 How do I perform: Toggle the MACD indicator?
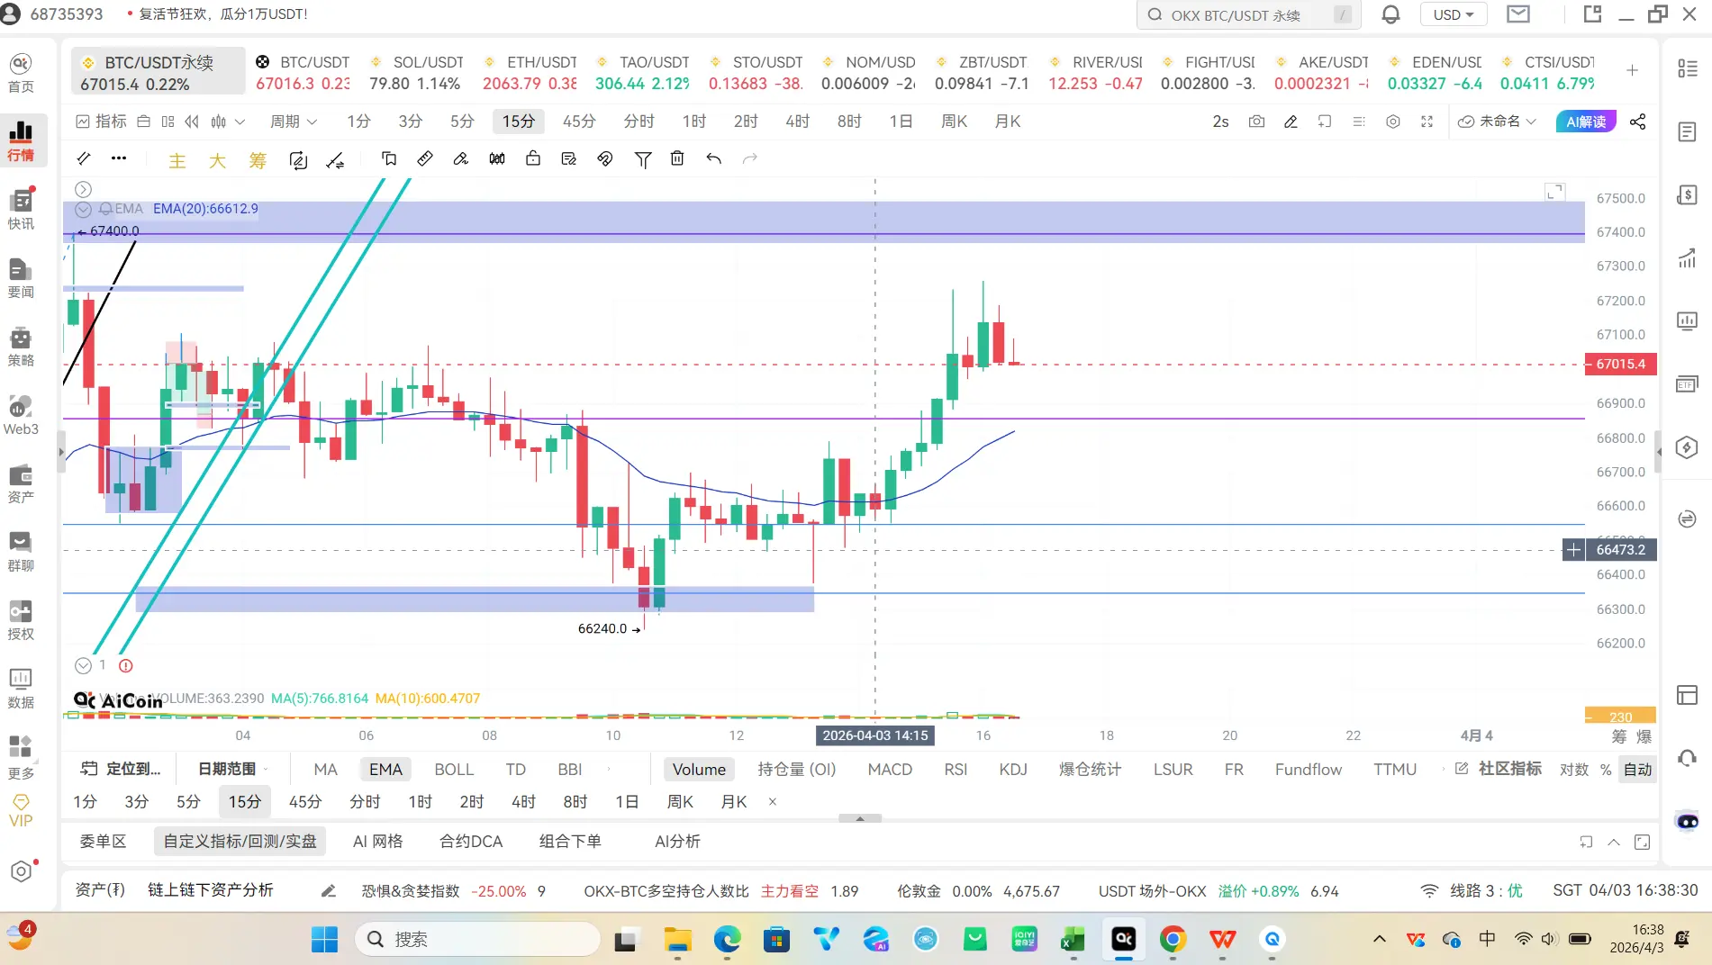coord(890,770)
